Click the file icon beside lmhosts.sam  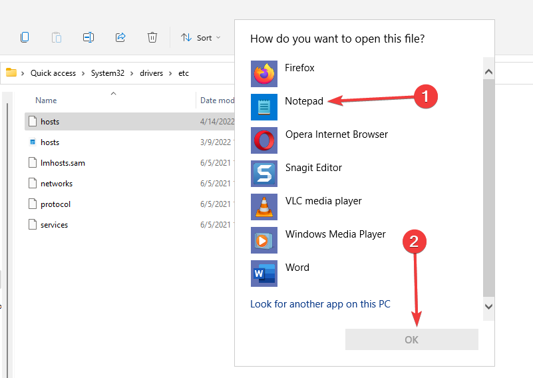[x=33, y=162]
